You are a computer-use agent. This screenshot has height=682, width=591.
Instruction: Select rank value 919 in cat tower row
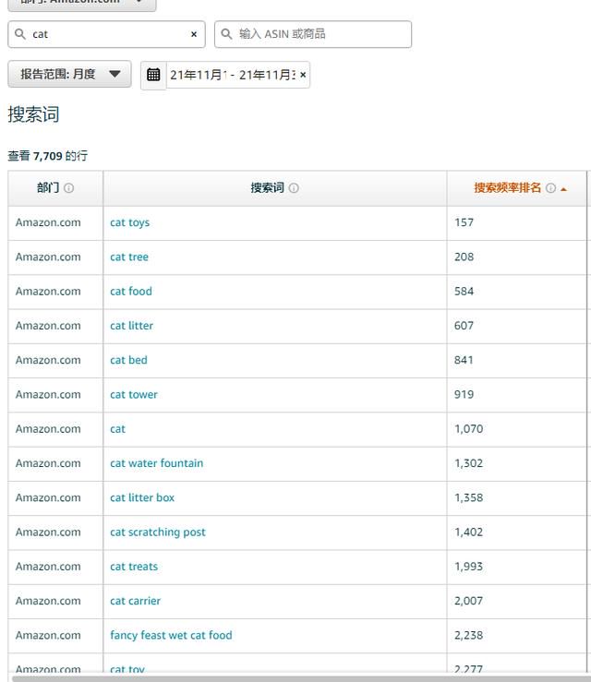(464, 394)
